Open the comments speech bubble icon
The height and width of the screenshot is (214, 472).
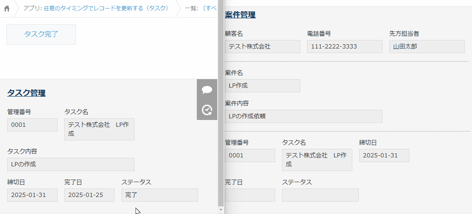pos(207,90)
